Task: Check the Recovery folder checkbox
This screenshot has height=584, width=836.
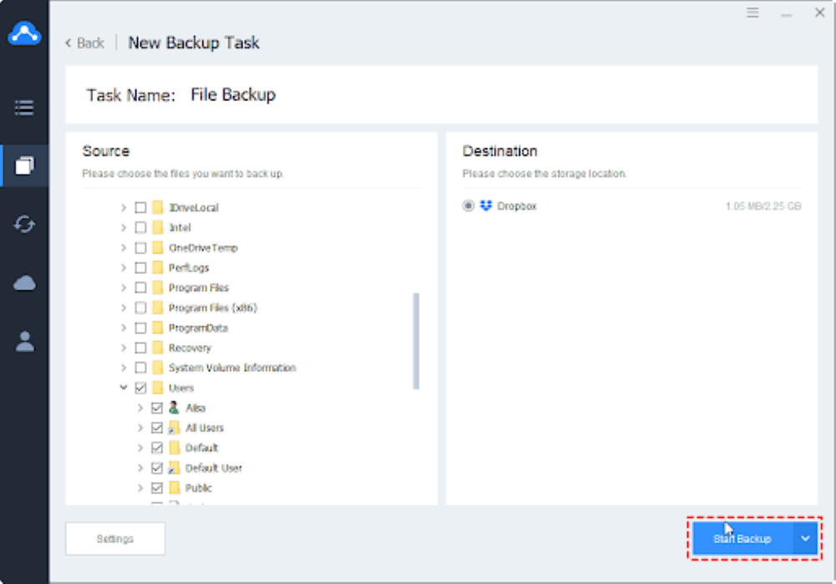Action: click(x=140, y=348)
